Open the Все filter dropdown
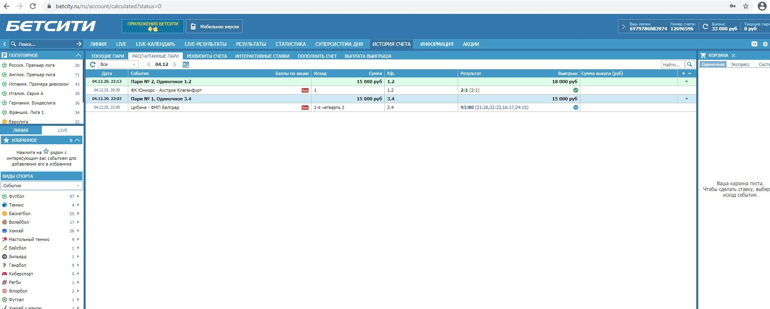Image resolution: width=770 pixels, height=309 pixels. coord(118,64)
